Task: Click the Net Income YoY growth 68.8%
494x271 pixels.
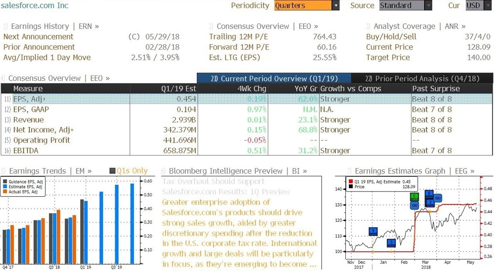Action: point(308,130)
